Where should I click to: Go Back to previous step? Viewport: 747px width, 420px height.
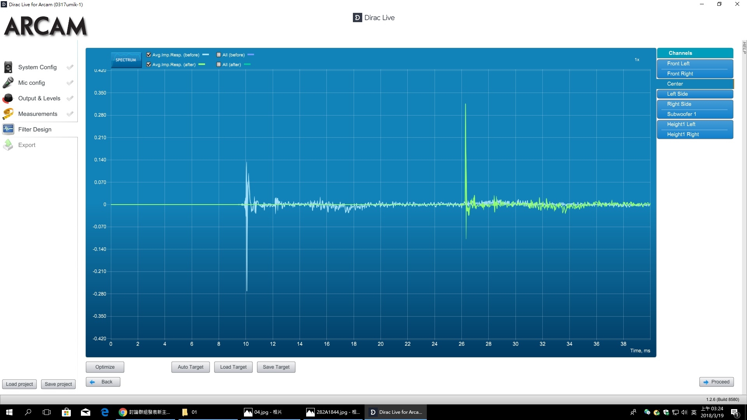pos(103,382)
